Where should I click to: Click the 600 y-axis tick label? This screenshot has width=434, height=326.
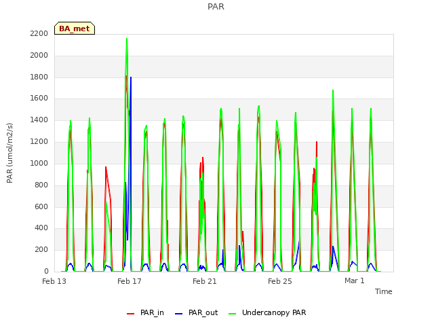(x=41, y=206)
